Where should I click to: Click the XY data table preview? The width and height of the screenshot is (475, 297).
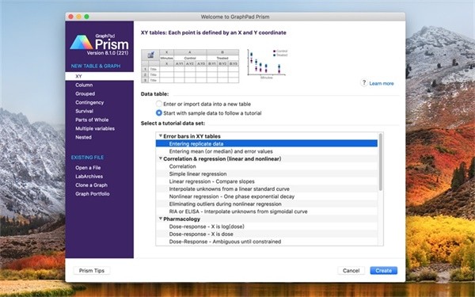coord(190,66)
